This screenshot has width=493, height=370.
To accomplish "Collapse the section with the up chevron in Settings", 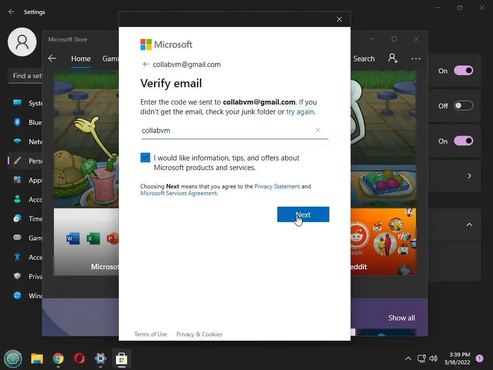I will [469, 225].
